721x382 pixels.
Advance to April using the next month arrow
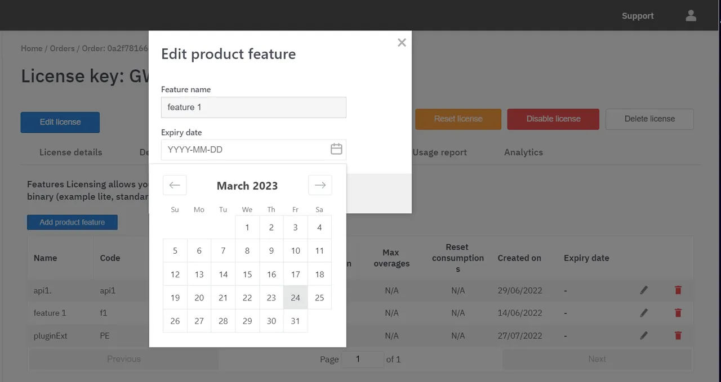[x=320, y=185]
